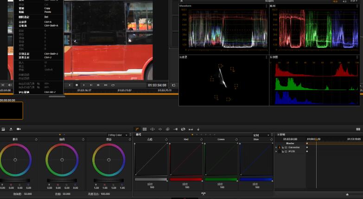Open the Curves palette icon
The width and height of the screenshot is (363, 199).
137,129
